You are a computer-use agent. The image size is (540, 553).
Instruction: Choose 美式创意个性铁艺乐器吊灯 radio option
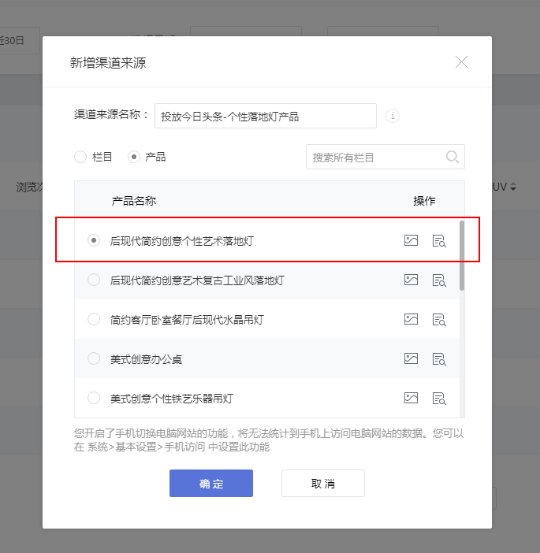pyautogui.click(x=94, y=398)
